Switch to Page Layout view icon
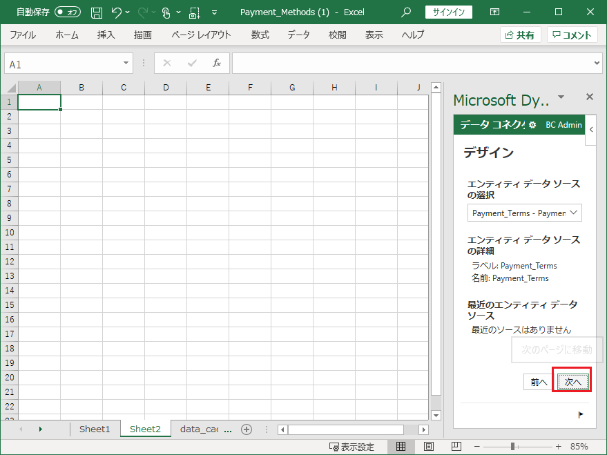Screen dimensions: 607x455 coord(429,447)
